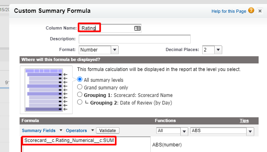
Task: Choose Grouping 1 Scorecard Name radio button
Action: [80, 95]
